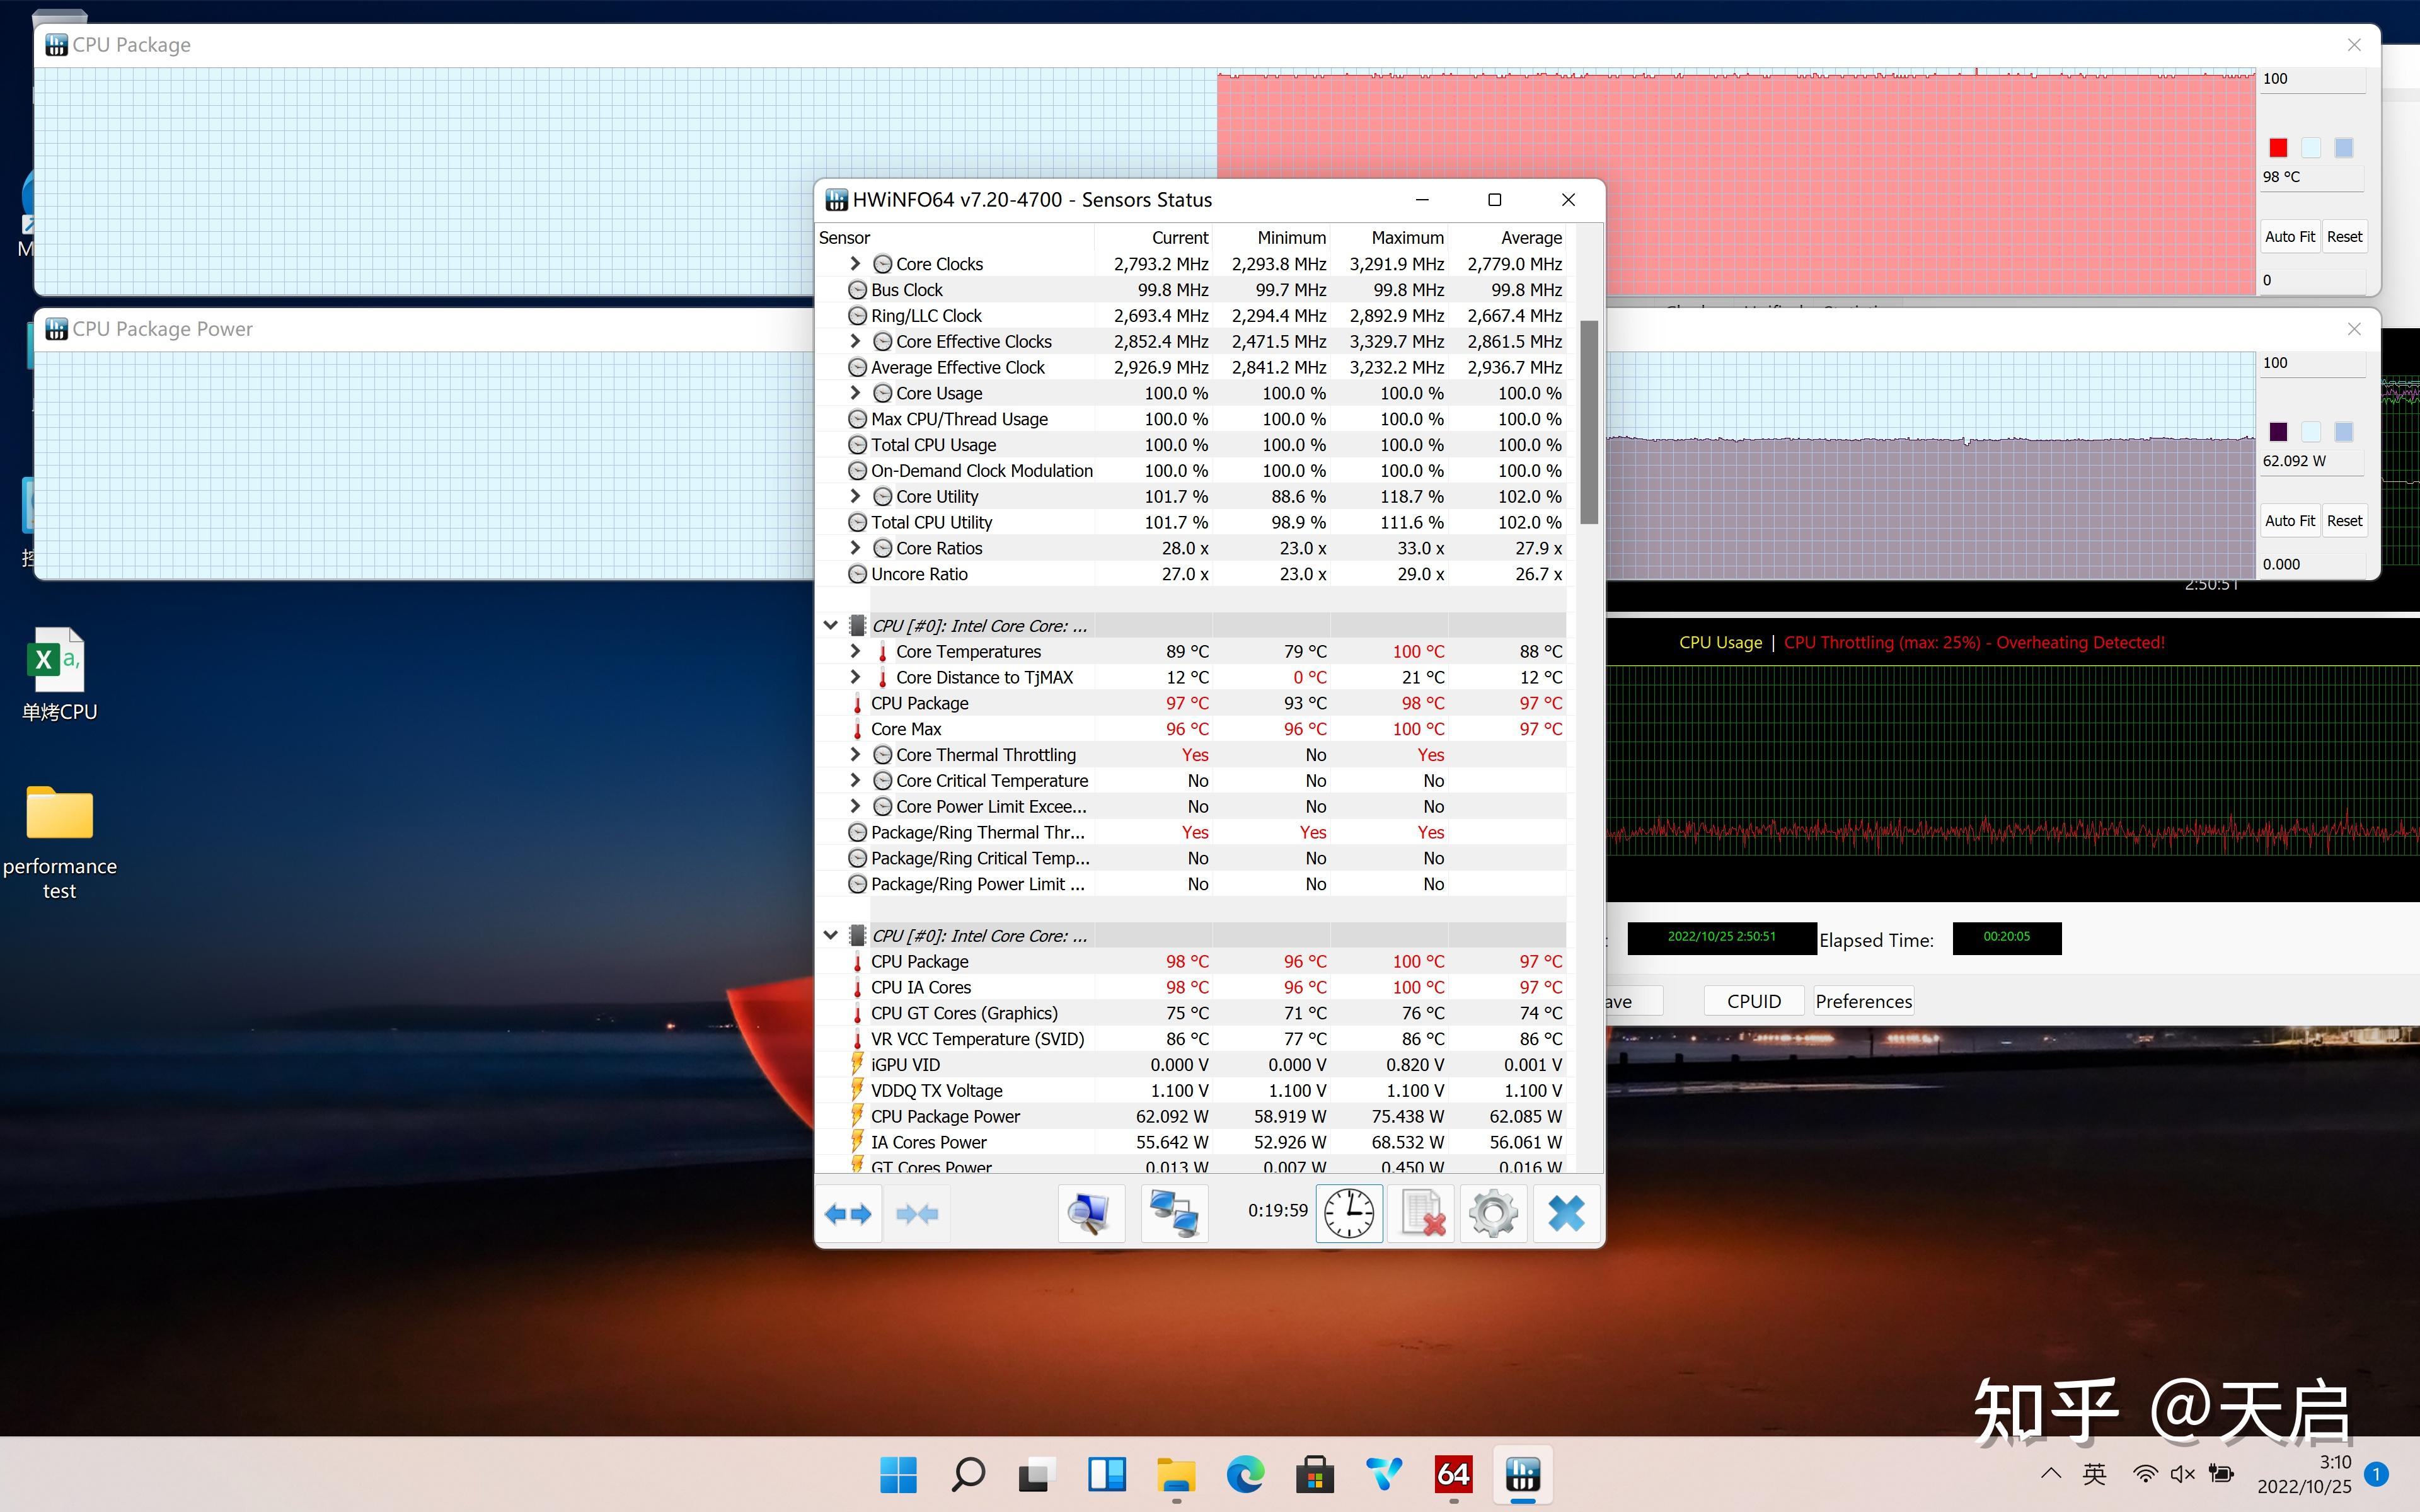Image resolution: width=2420 pixels, height=1512 pixels.
Task: Select the Uncore Ratio sensor row
Action: tap(1191, 574)
